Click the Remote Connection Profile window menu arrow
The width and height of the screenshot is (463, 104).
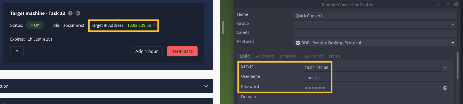(x=239, y=4)
